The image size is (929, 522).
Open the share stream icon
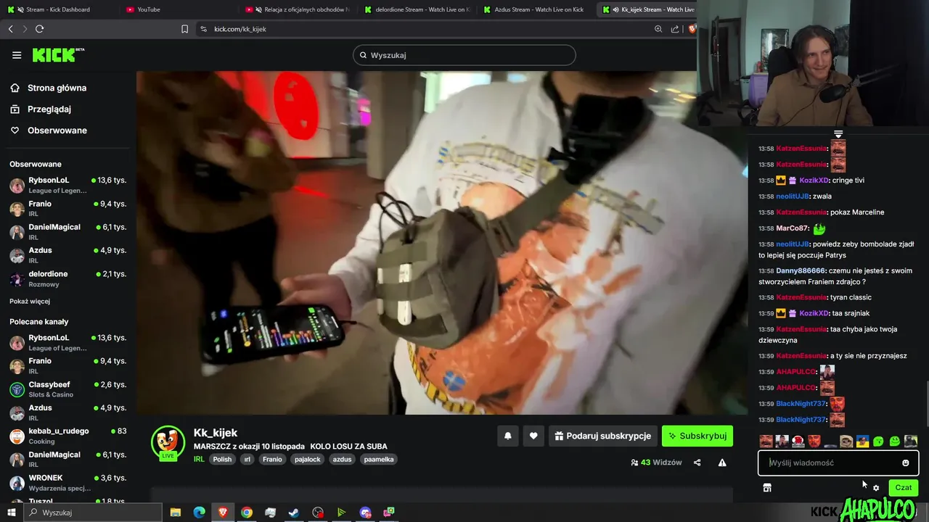pos(697,463)
